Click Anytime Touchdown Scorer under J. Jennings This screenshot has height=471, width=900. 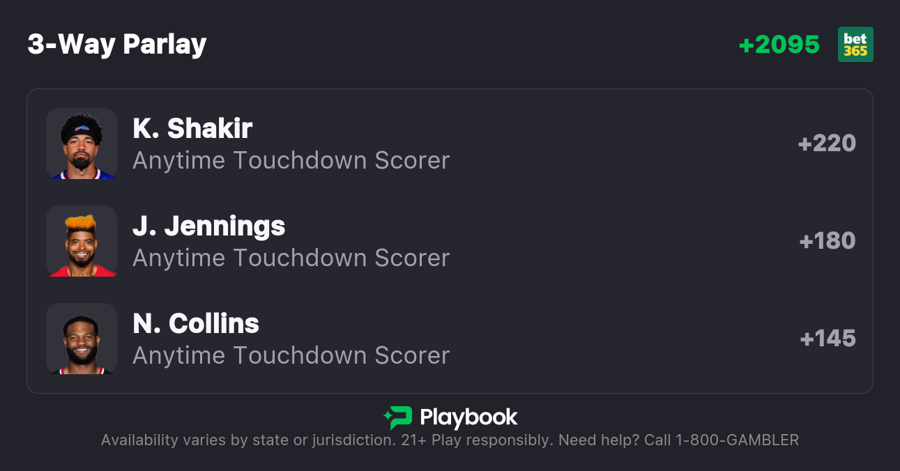tap(291, 258)
